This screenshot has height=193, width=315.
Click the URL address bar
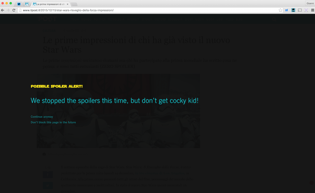145,10
